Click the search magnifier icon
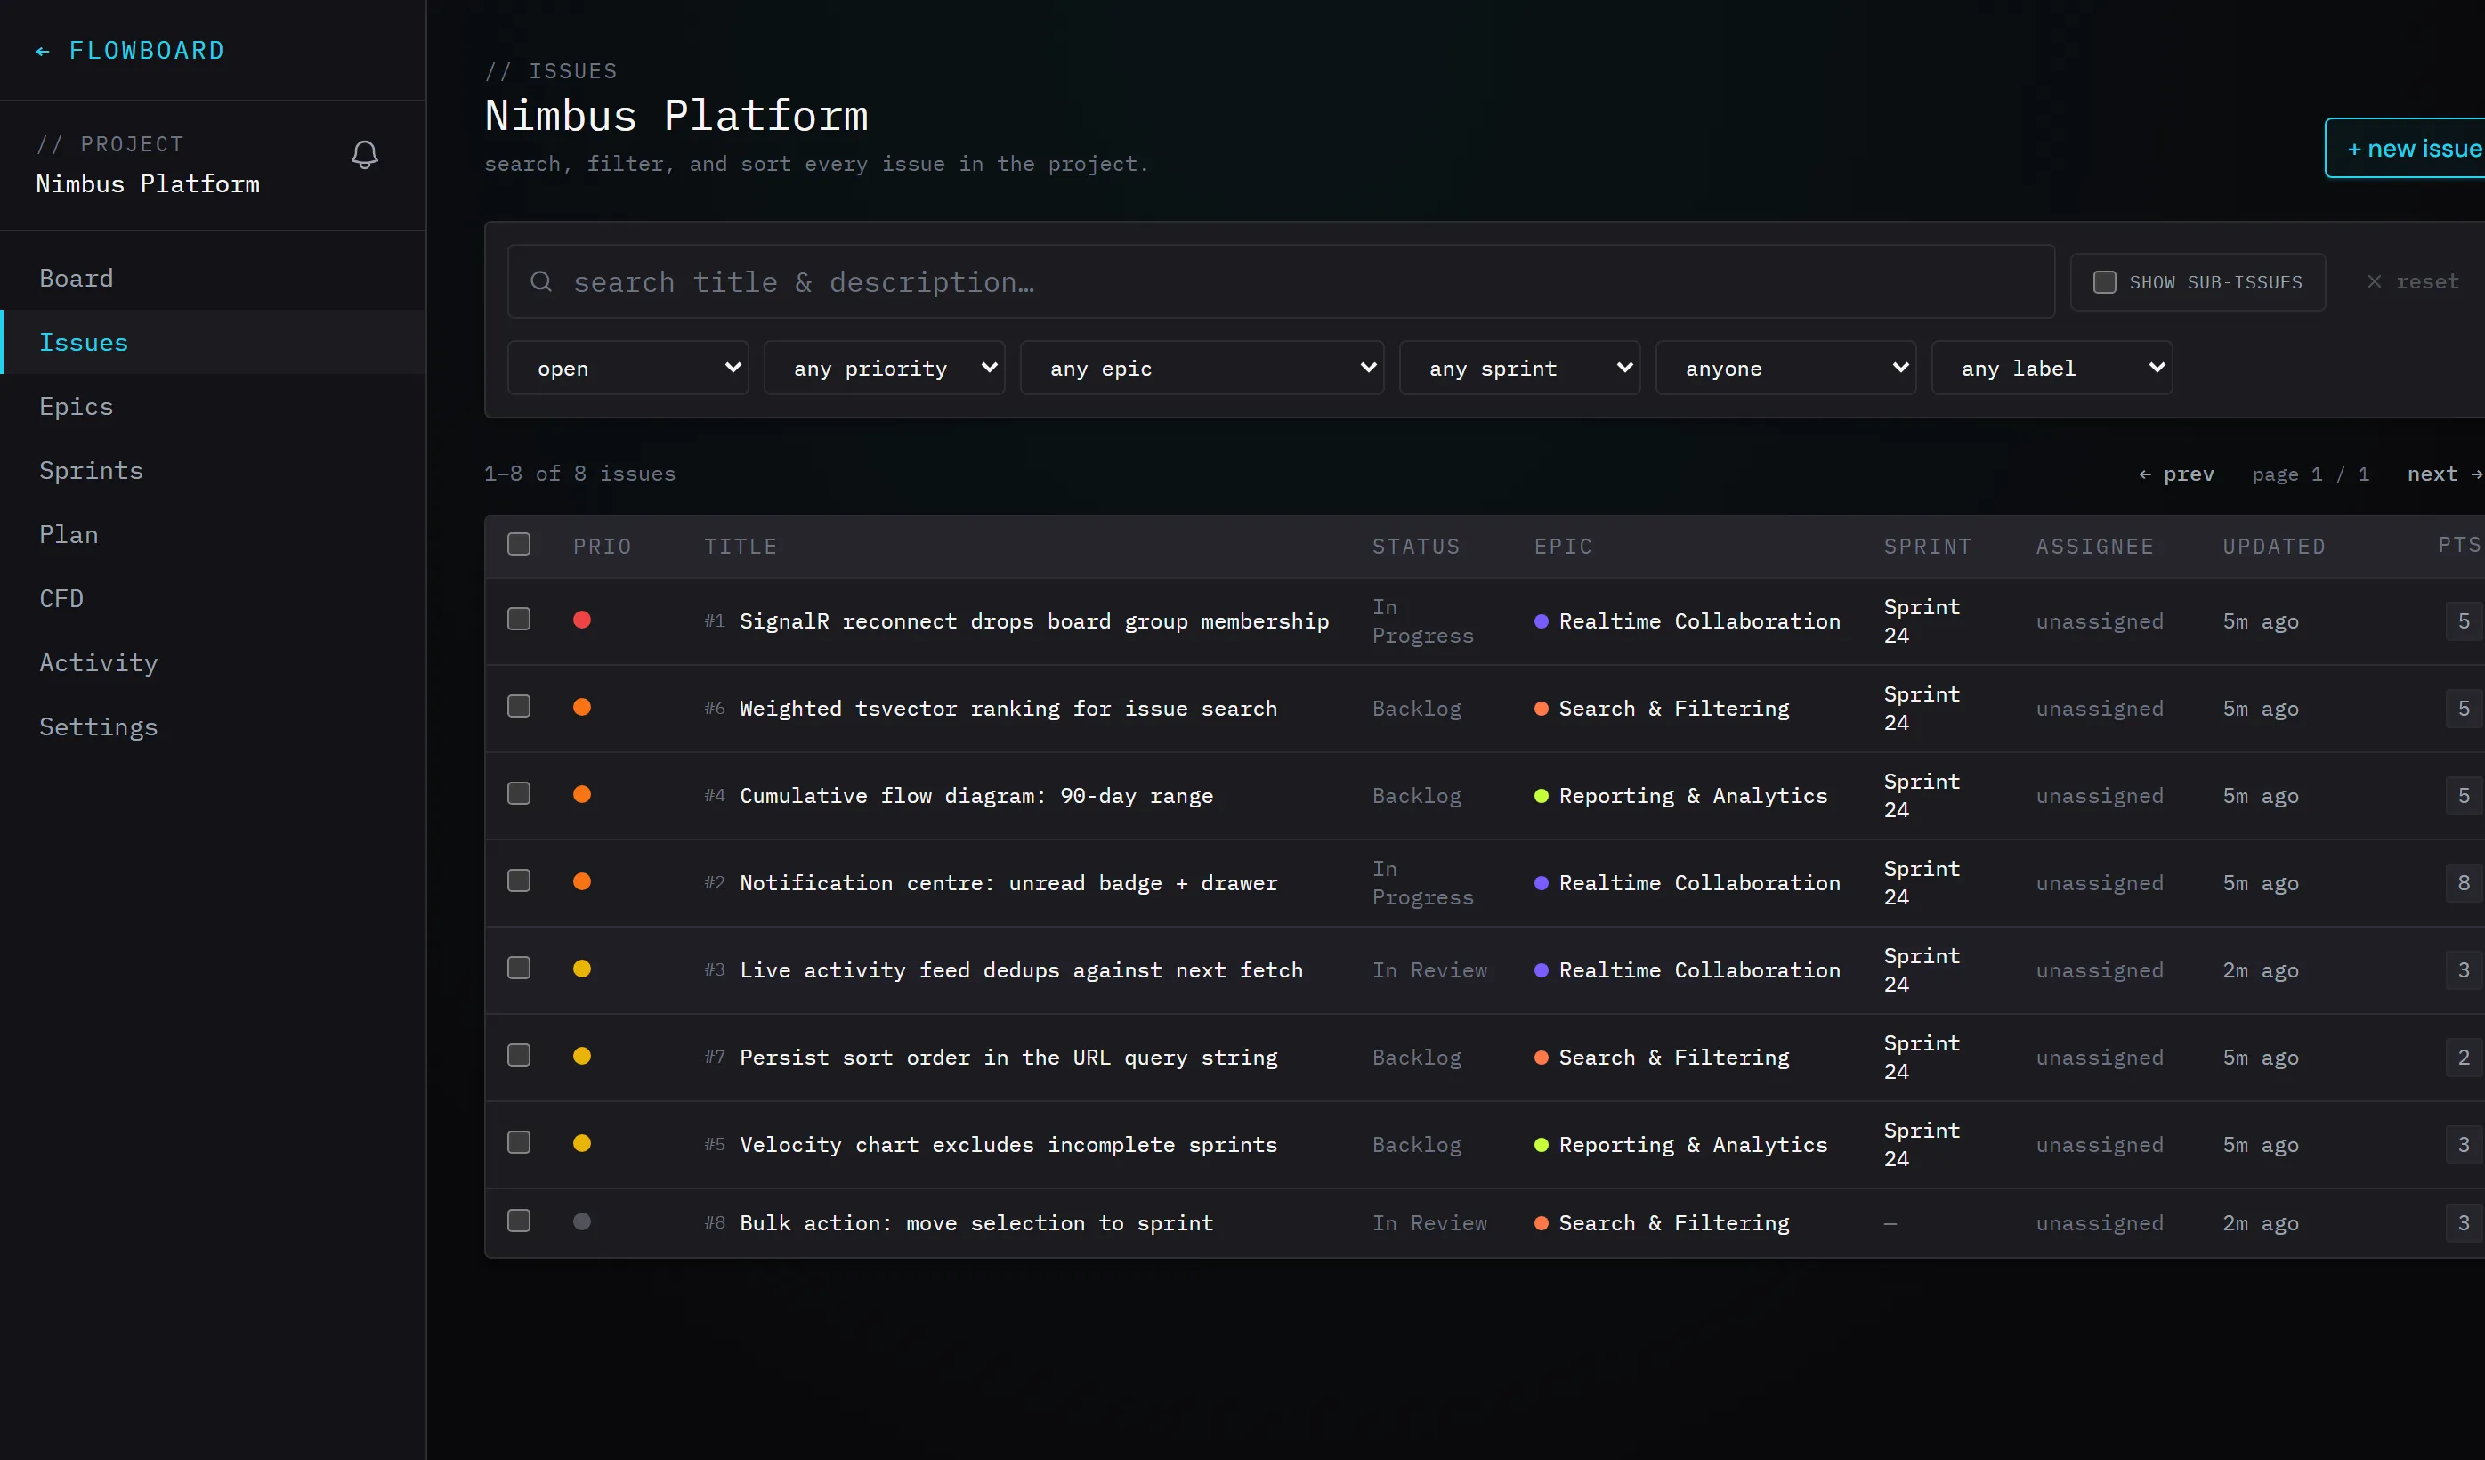 [x=540, y=282]
